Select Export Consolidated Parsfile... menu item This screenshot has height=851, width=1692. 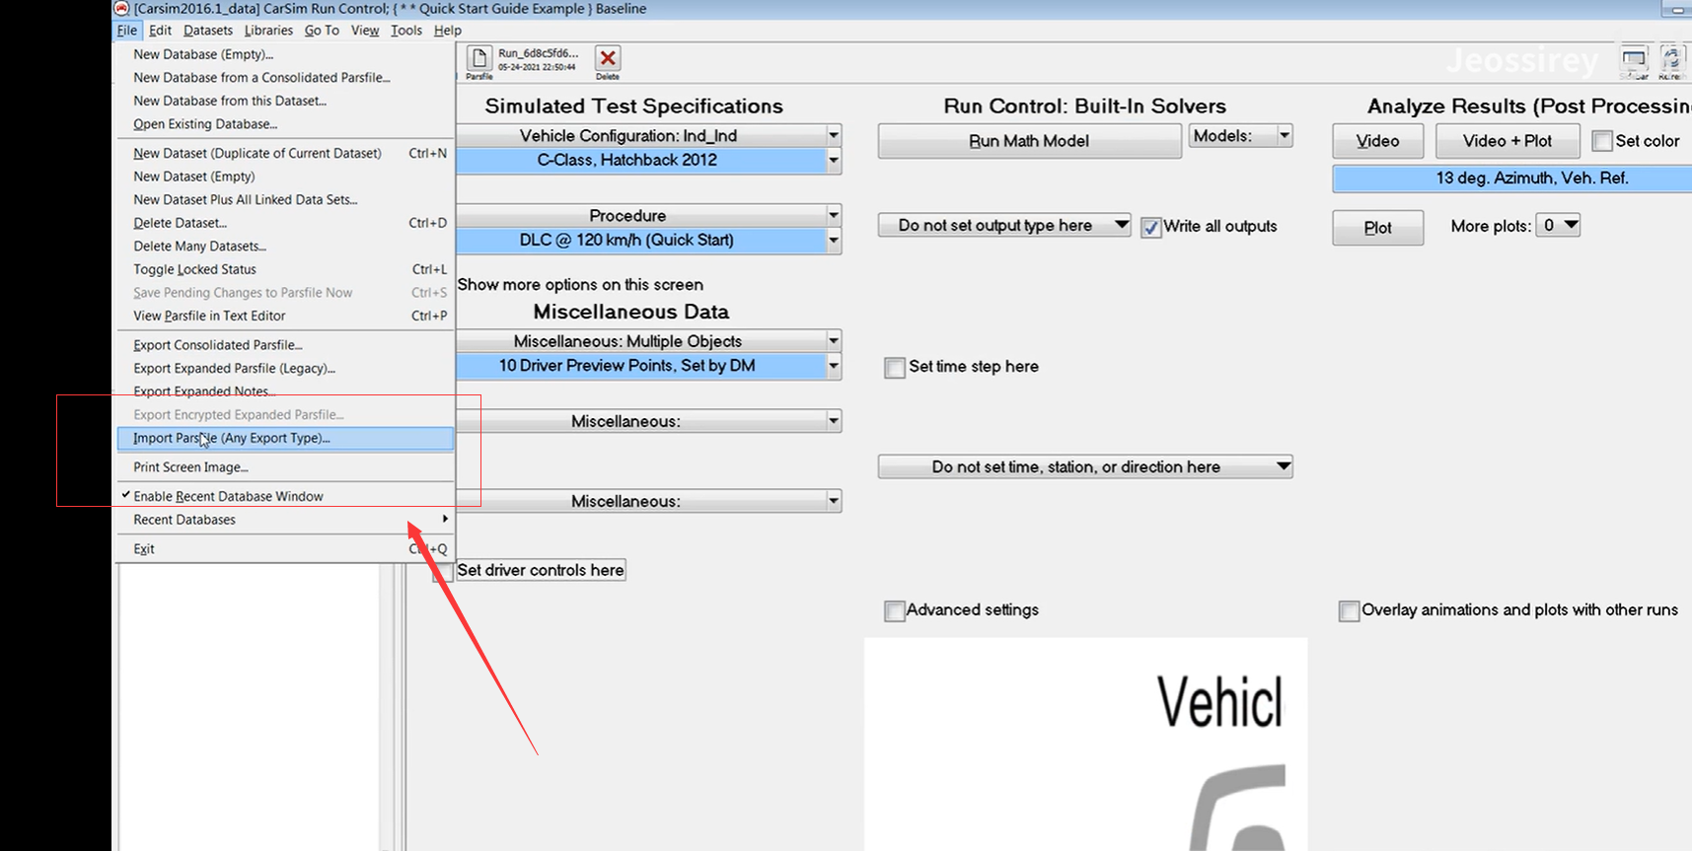point(286,345)
